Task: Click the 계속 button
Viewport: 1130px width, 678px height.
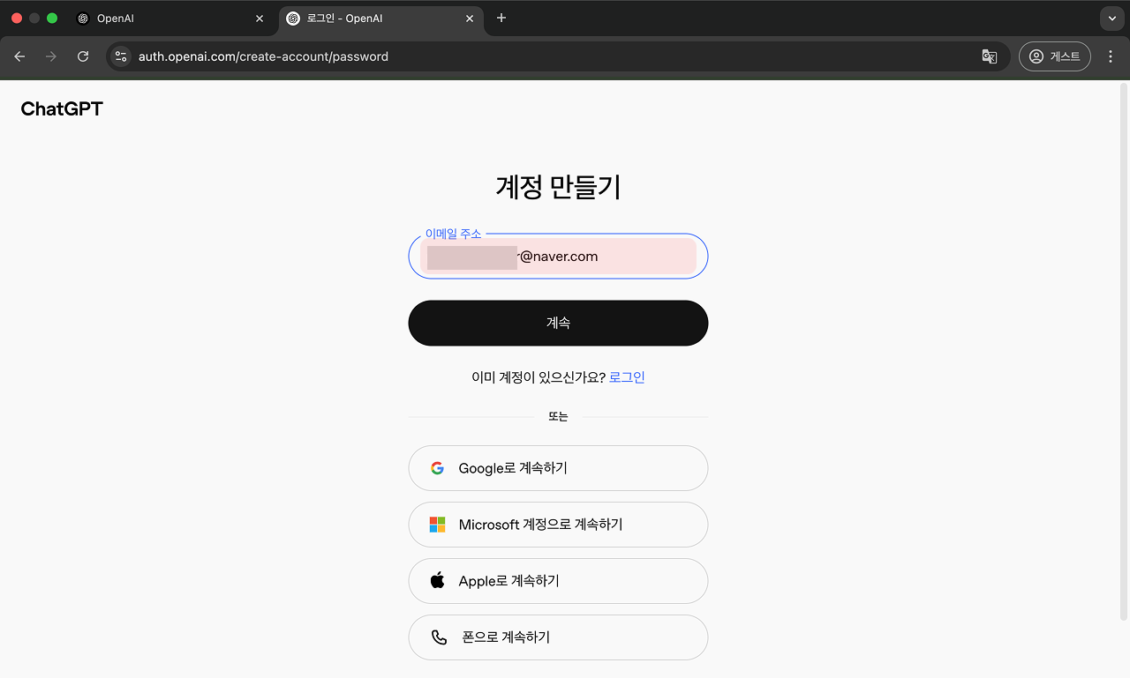Action: (x=558, y=323)
